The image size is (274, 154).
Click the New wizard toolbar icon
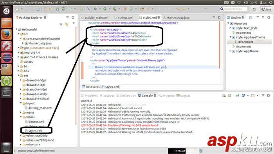point(17,9)
